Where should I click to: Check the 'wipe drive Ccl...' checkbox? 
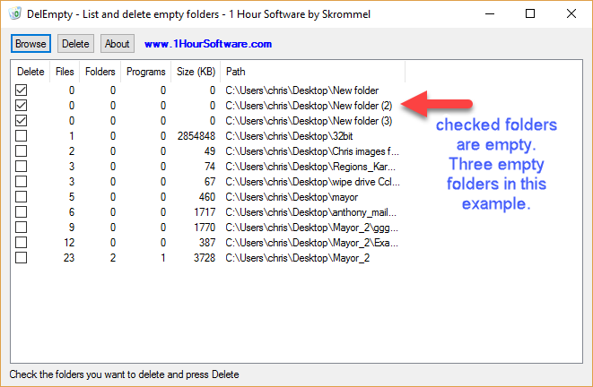tap(22, 182)
